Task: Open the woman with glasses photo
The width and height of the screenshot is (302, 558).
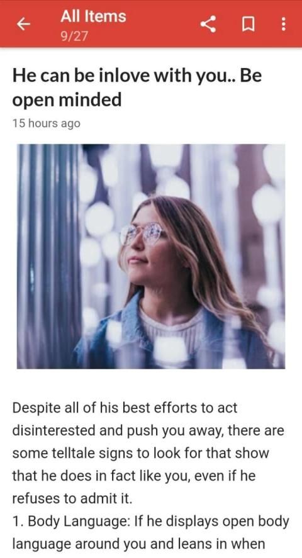Action: tap(151, 256)
